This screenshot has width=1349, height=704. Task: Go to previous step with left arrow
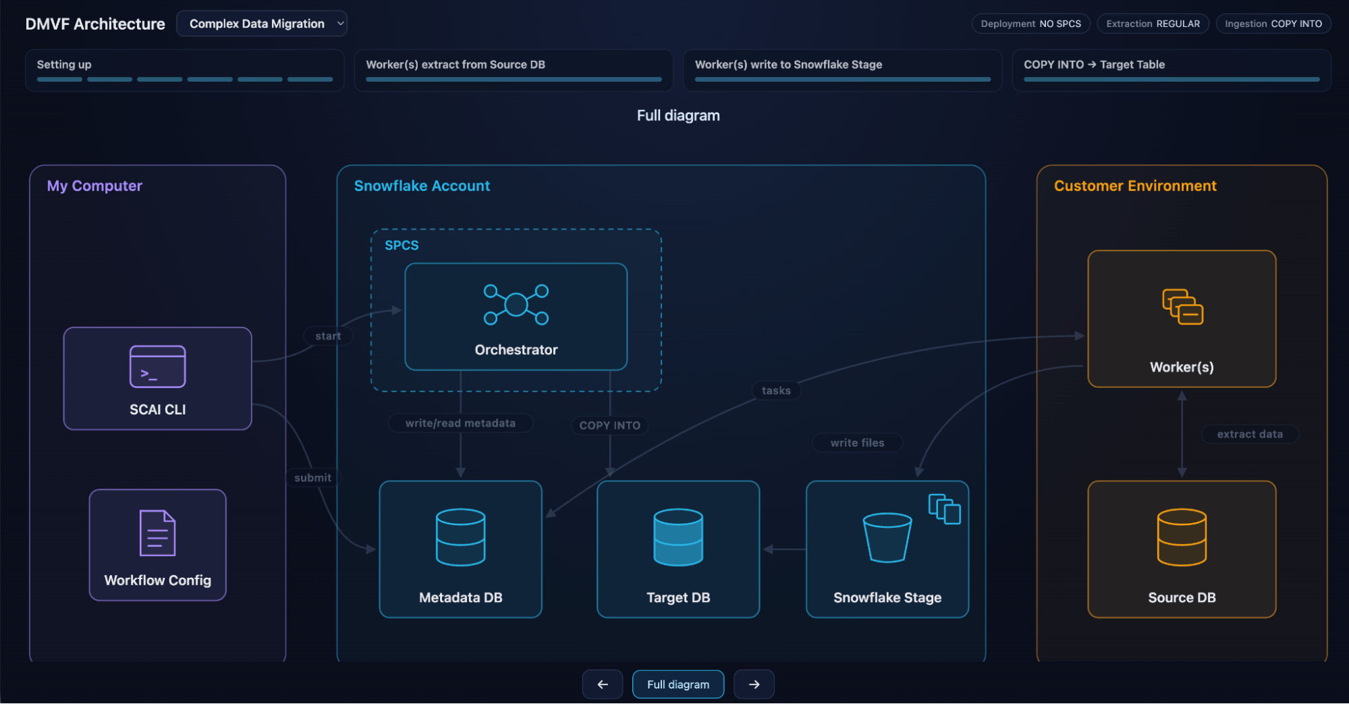pos(603,684)
